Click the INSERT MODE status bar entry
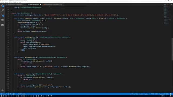Image resolution: width=173 pixels, height=97 pixels. click(x=22, y=94)
